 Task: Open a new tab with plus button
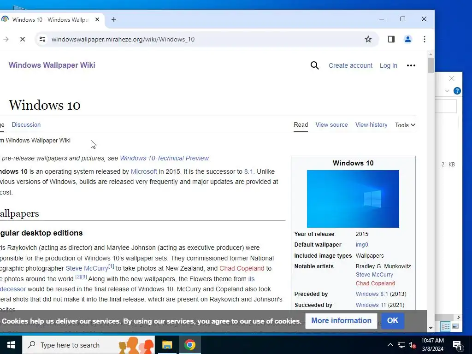coord(114,19)
